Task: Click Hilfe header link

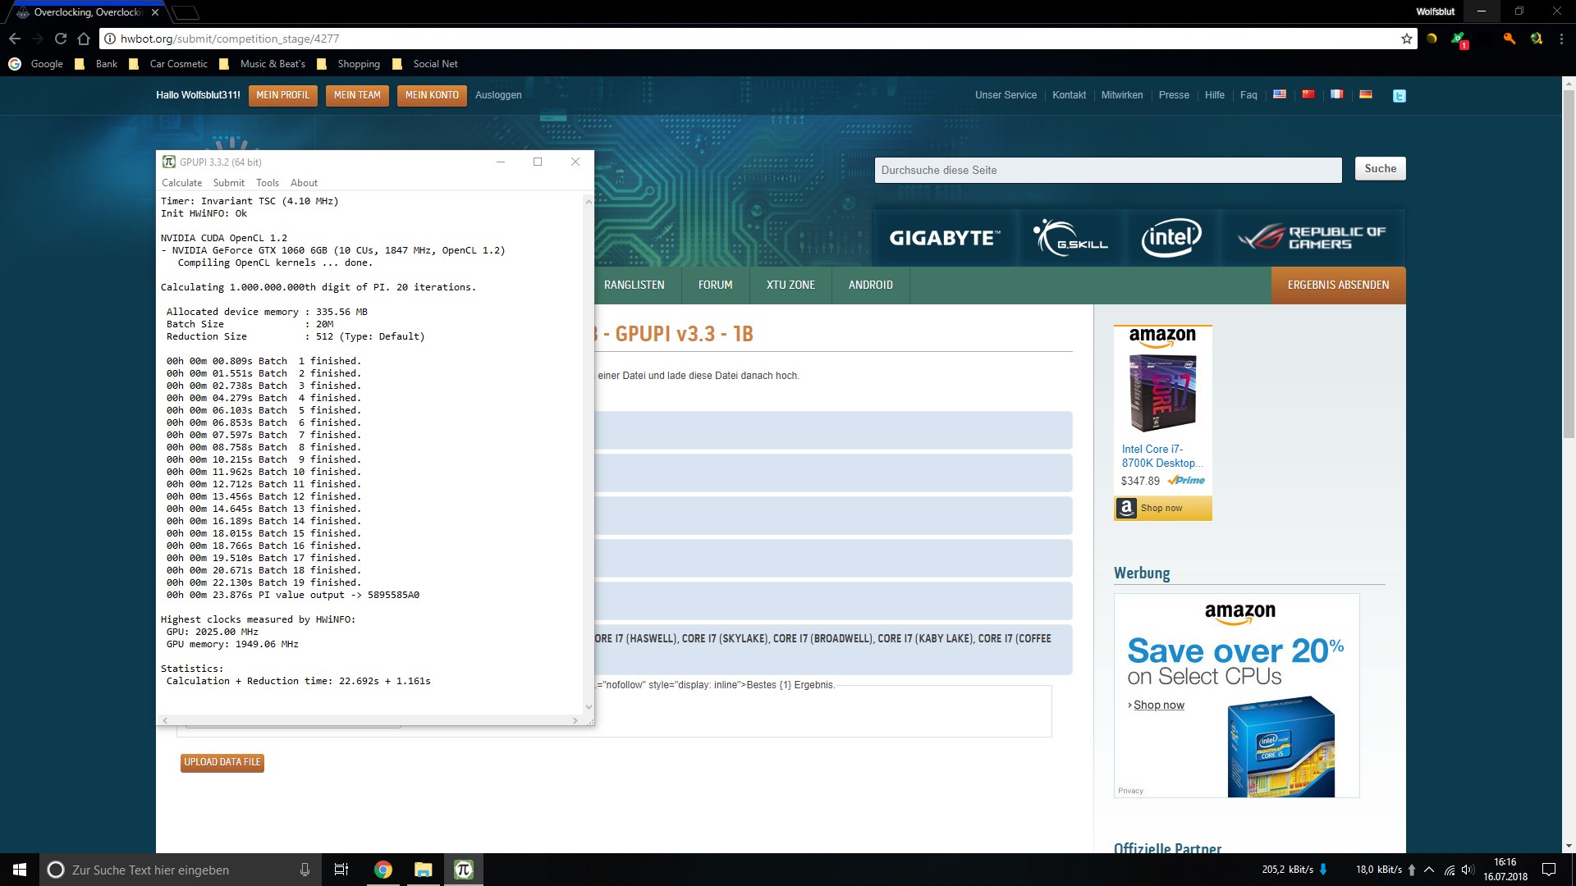Action: 1214,95
